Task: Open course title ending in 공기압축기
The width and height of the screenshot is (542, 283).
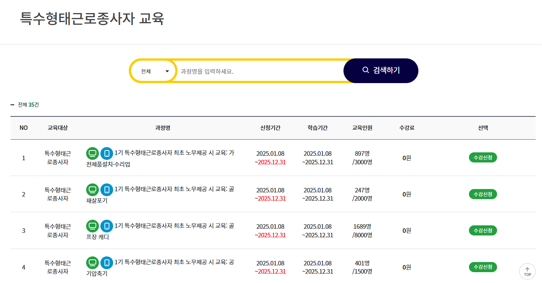Action: pyautogui.click(x=160, y=268)
